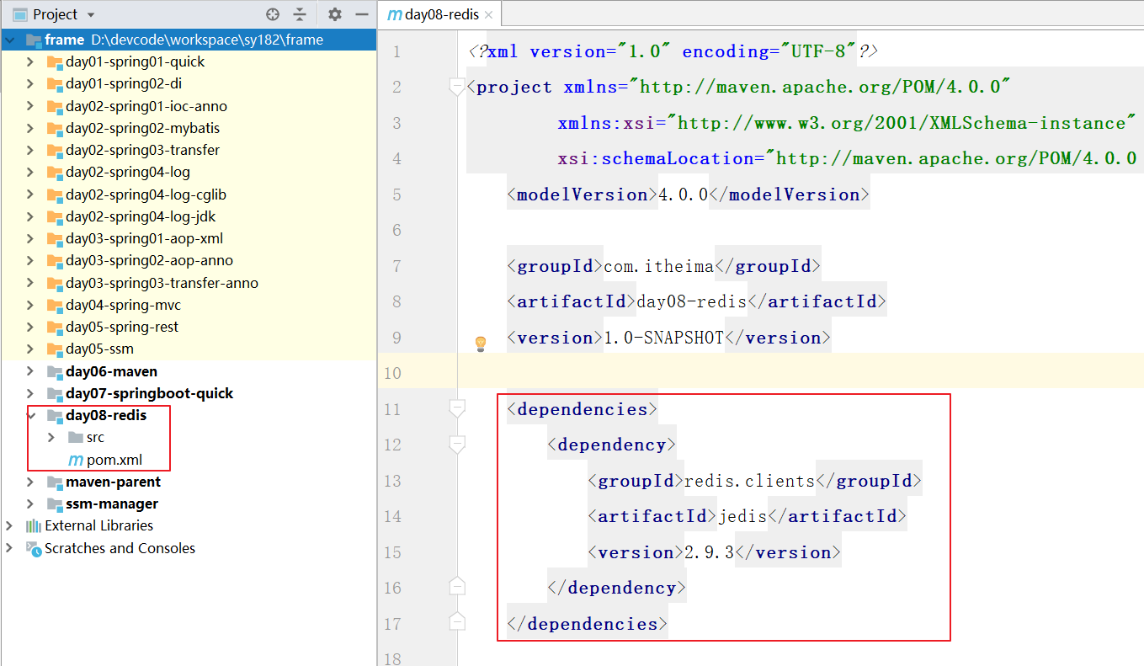Place cursor on empty line 10
This screenshot has height=666, width=1144.
pyautogui.click(x=800, y=373)
